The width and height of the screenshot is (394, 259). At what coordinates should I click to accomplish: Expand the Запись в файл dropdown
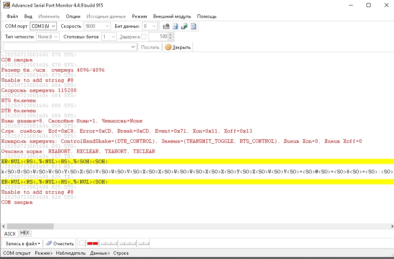[x=23, y=243]
